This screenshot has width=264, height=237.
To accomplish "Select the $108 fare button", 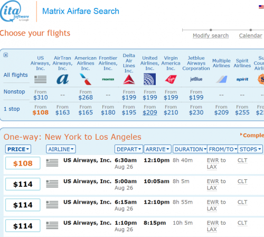I will click(23, 163).
